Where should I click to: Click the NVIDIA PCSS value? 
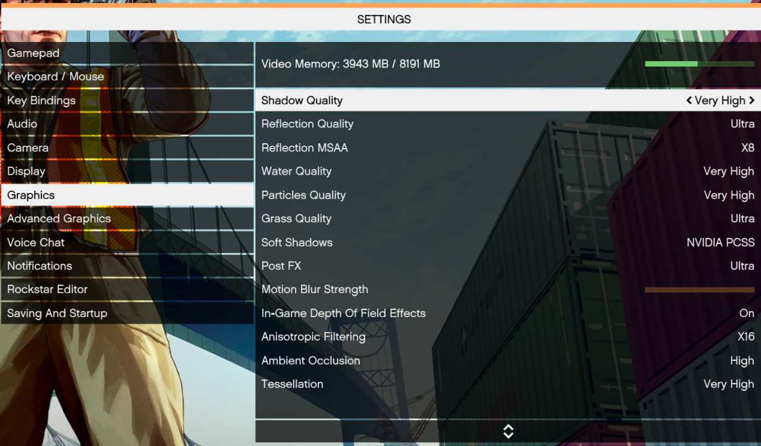pos(721,243)
